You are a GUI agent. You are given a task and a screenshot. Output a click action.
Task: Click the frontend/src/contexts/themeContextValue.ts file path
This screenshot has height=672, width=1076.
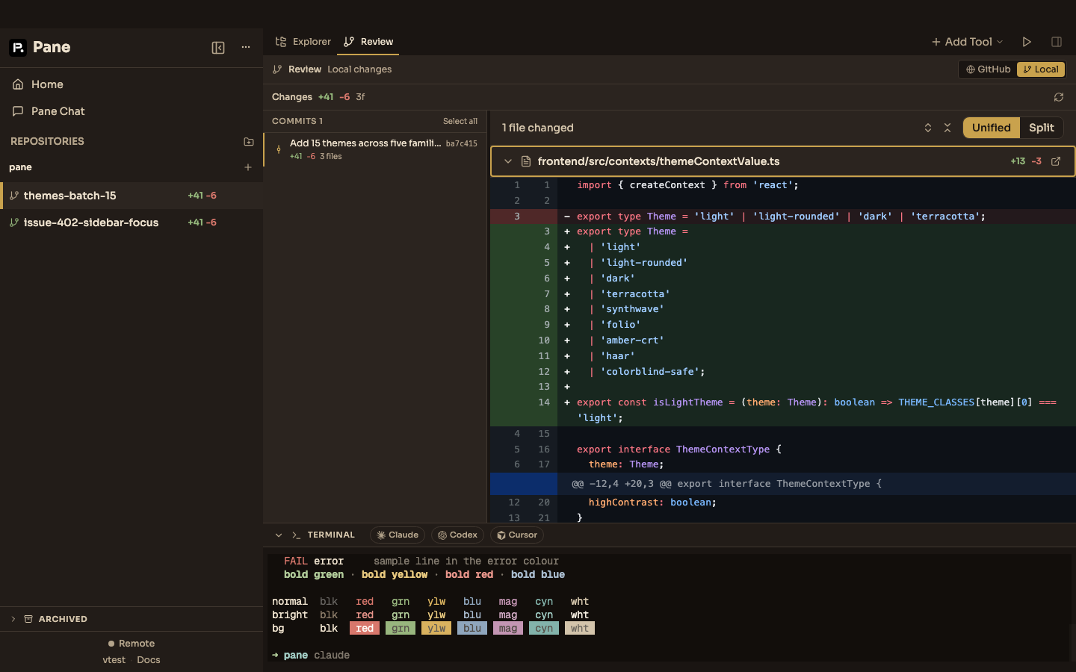point(659,161)
